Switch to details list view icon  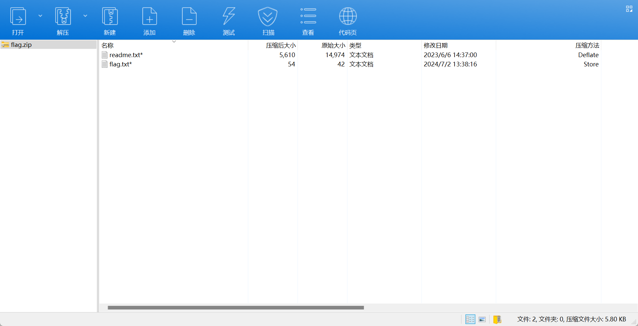pos(470,319)
